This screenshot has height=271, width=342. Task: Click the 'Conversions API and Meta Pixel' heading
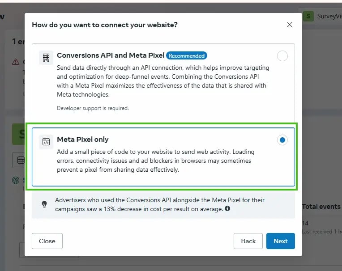pyautogui.click(x=111, y=55)
